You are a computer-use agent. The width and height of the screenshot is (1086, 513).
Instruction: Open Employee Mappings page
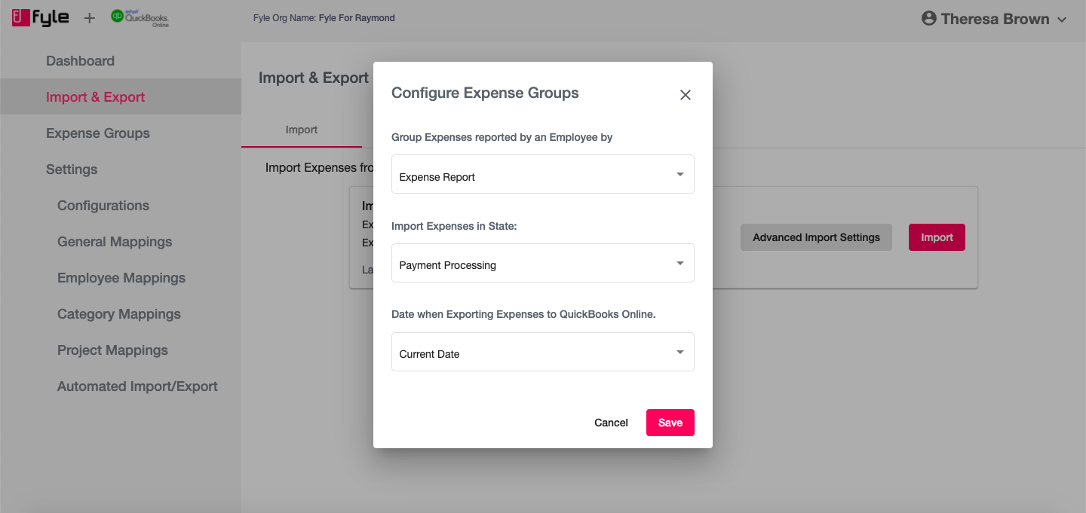(x=121, y=278)
